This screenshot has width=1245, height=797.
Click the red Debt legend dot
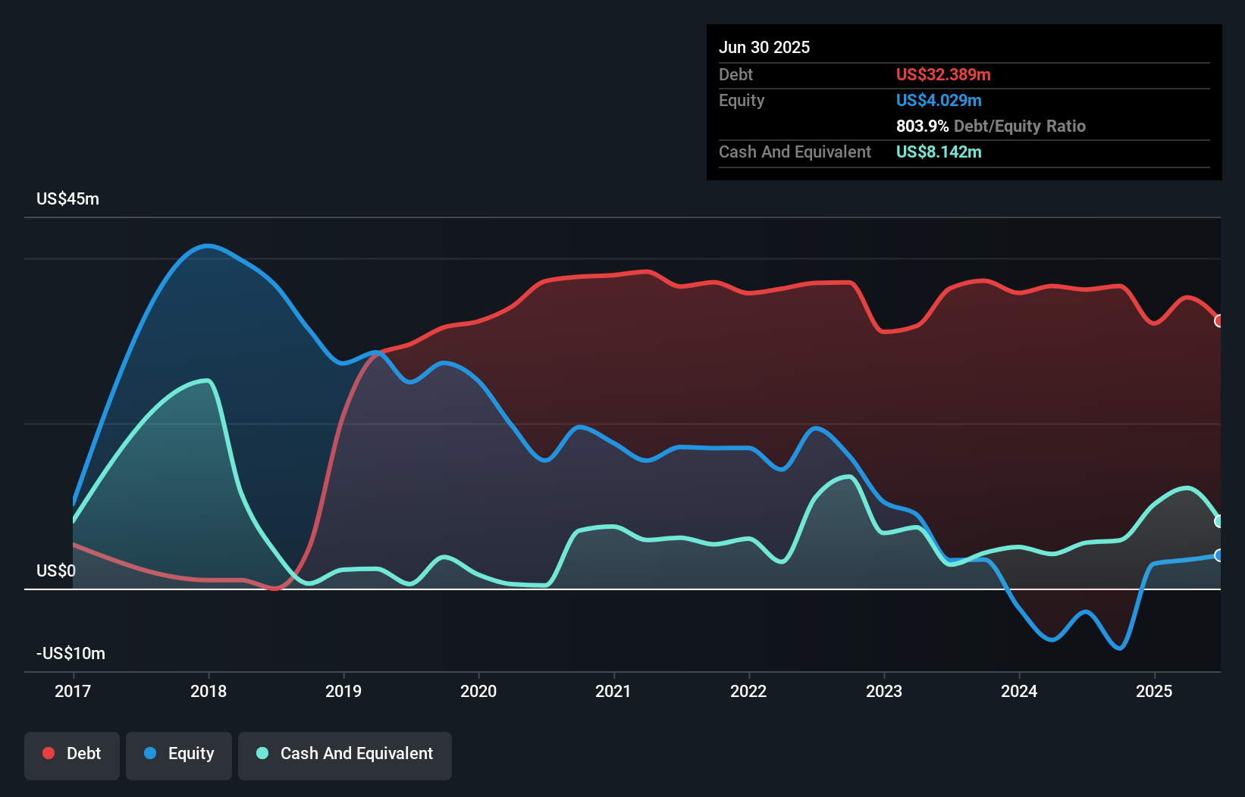pos(48,753)
